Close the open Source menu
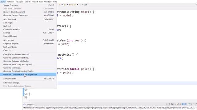 (x=3, y=2)
